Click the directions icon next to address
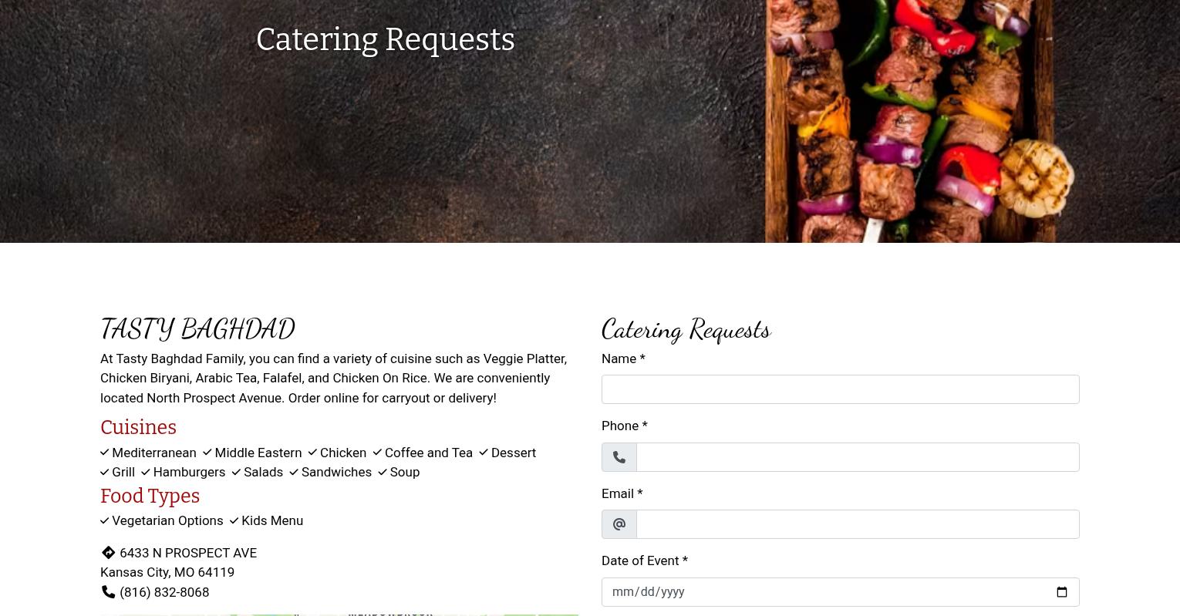Viewport: 1180px width, 616px height. [x=108, y=553]
